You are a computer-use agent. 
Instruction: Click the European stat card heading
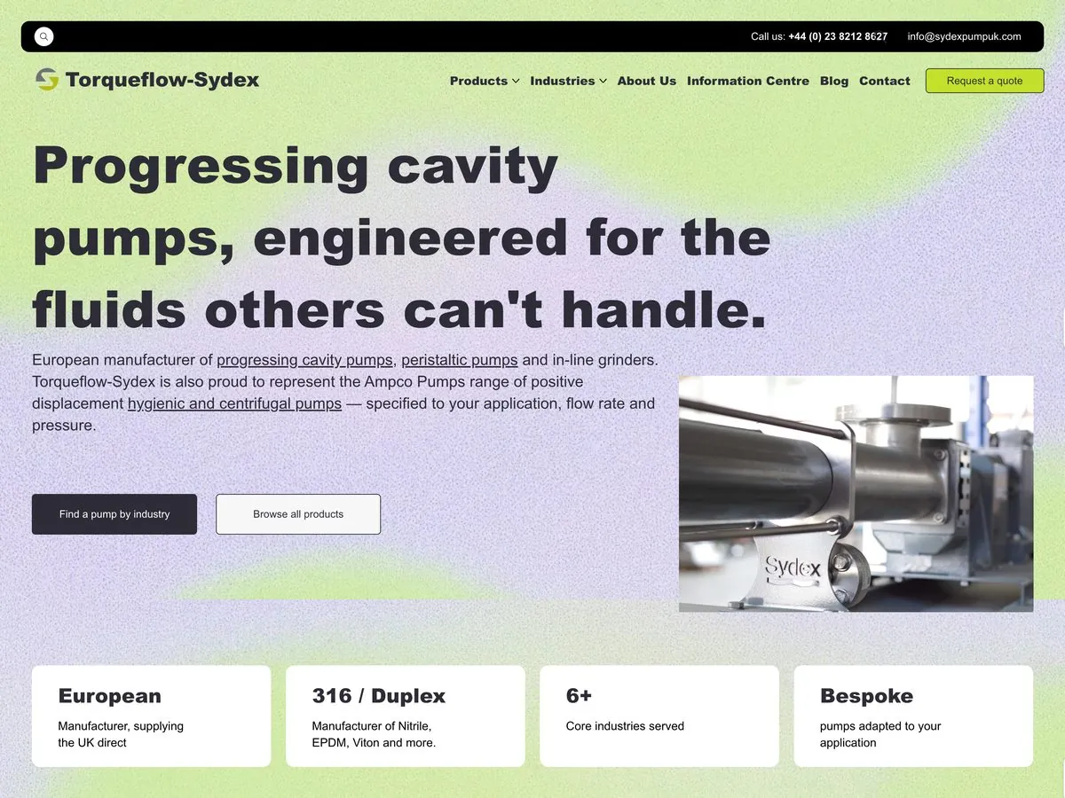pos(110,696)
